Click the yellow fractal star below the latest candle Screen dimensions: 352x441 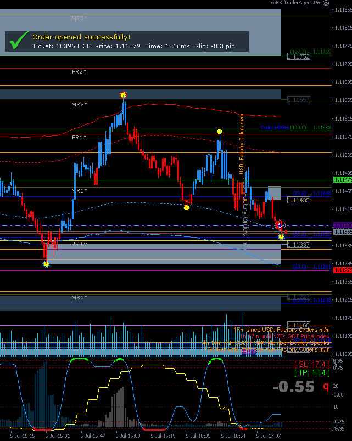(281, 236)
